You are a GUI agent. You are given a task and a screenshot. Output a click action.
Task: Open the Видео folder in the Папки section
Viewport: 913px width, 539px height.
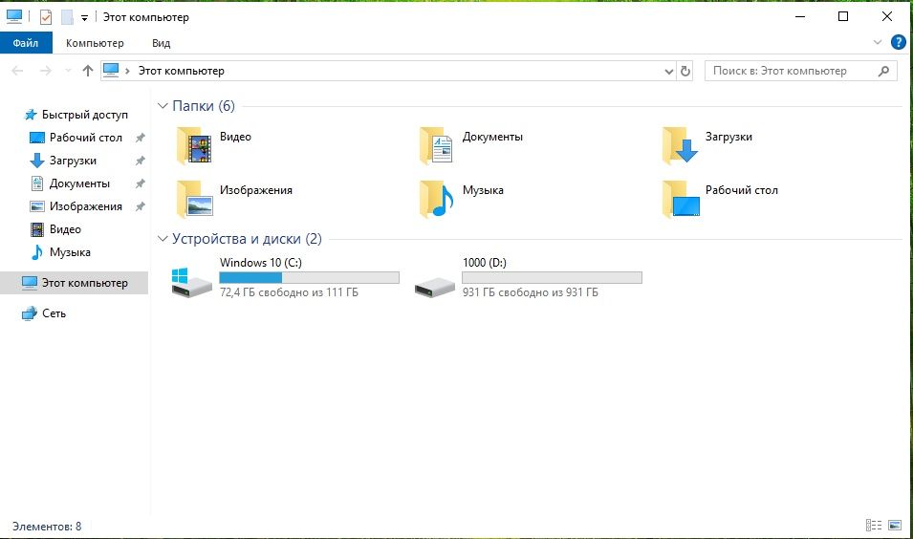214,145
